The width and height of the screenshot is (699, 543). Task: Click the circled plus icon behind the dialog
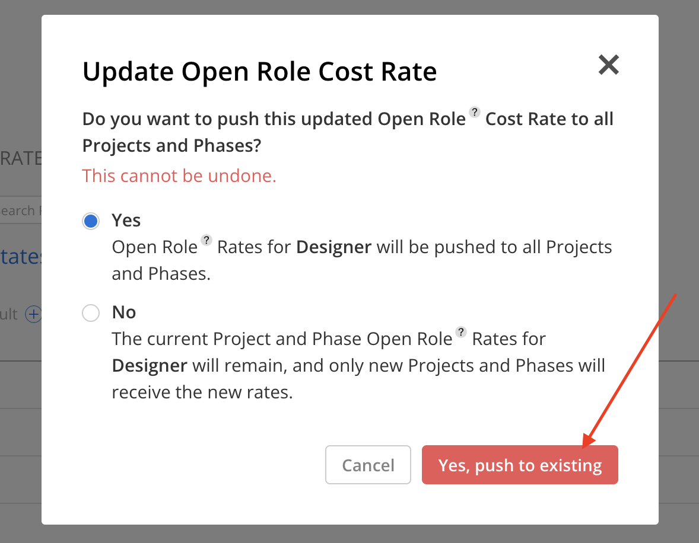point(33,314)
